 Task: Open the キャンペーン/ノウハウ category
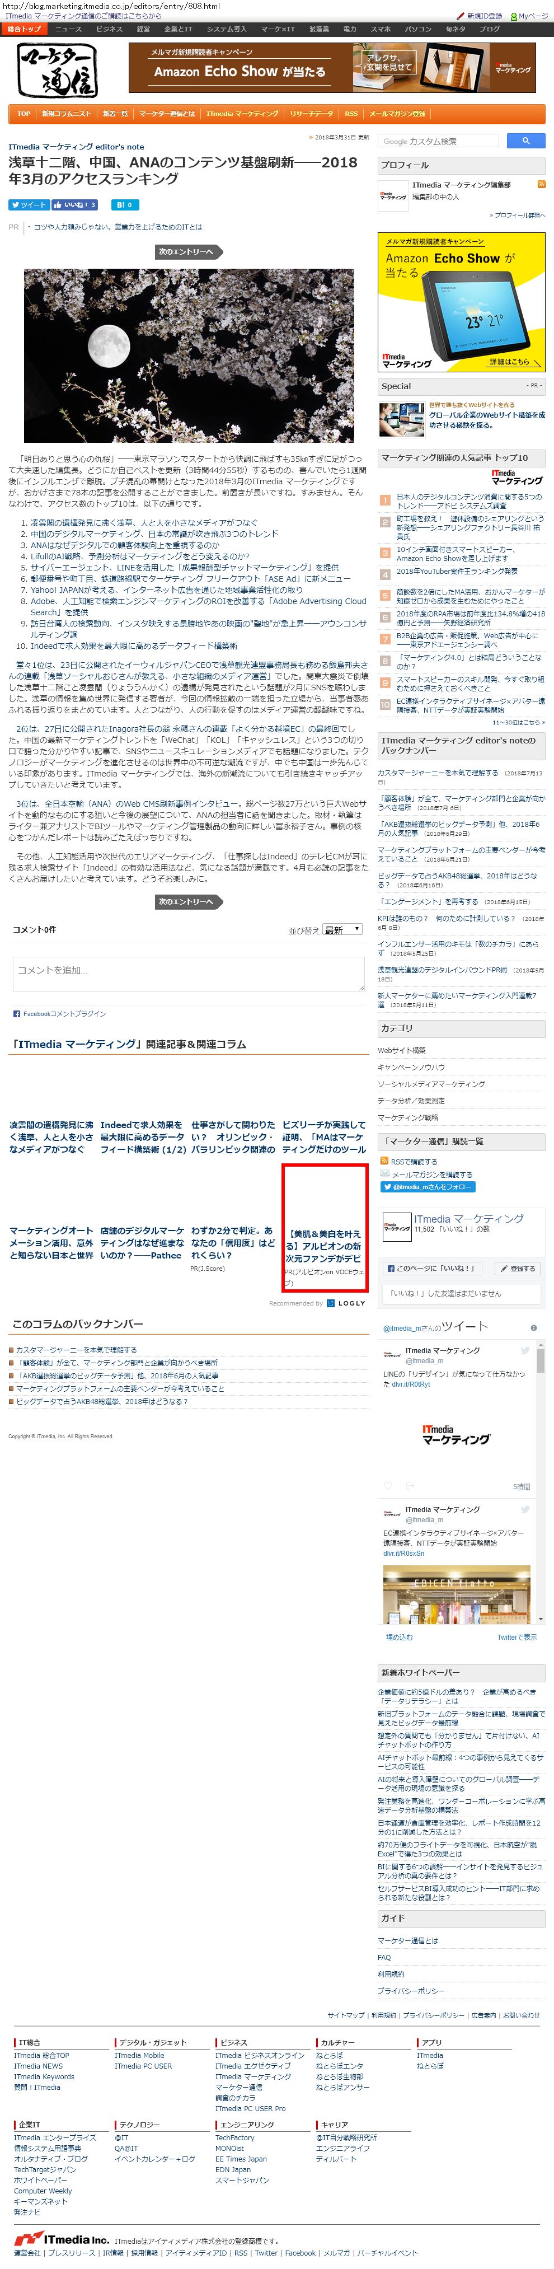412,1066
